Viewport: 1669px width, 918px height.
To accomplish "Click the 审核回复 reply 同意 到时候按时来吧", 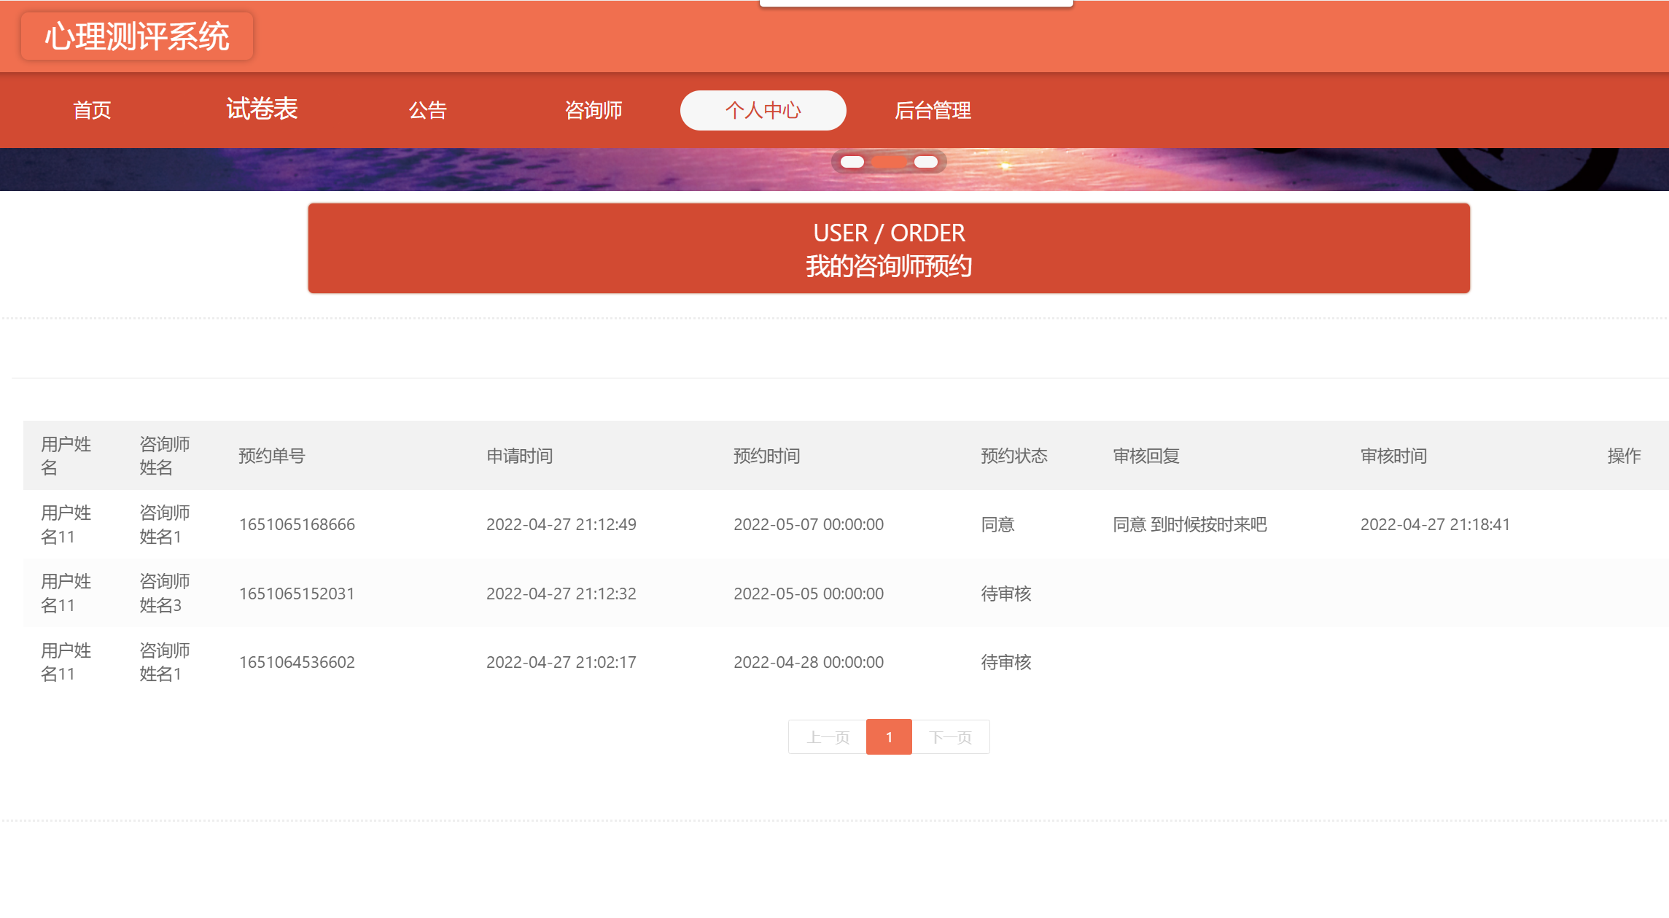I will (x=1189, y=524).
